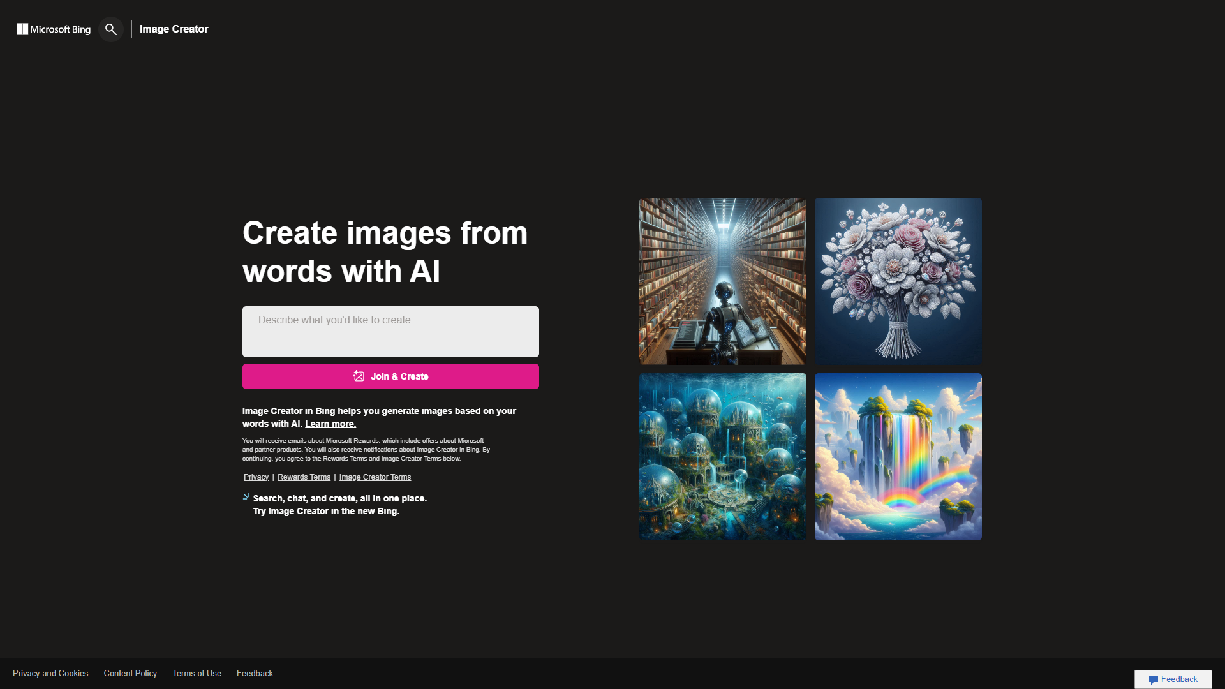Open the Bing search icon
The image size is (1225, 689).
click(x=110, y=29)
